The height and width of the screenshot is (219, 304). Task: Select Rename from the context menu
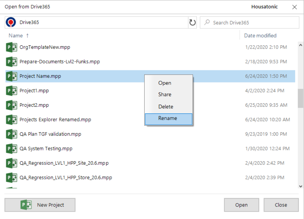(x=168, y=119)
